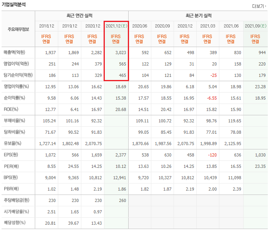Click the 2,125.95 reserve ratio value

pyautogui.click(x=233, y=144)
